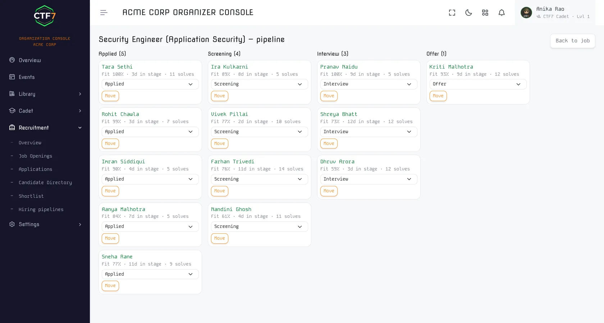The width and height of the screenshot is (604, 323).
Task: Expand the Settings sidebar section
Action: click(45, 224)
